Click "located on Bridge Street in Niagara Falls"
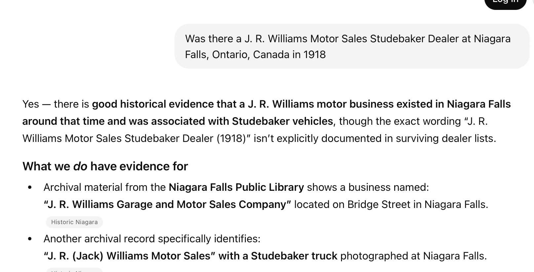Image resolution: width=534 pixels, height=272 pixels. [391, 204]
